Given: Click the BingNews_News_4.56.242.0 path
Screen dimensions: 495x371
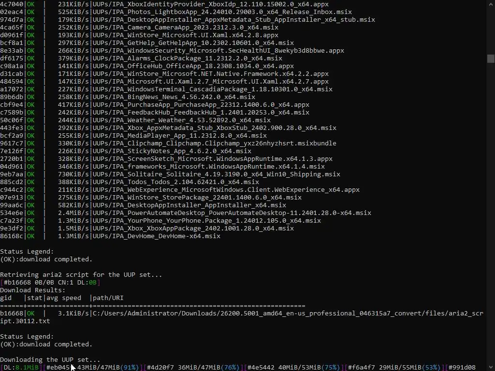Looking at the screenshot, I should tap(174, 97).
